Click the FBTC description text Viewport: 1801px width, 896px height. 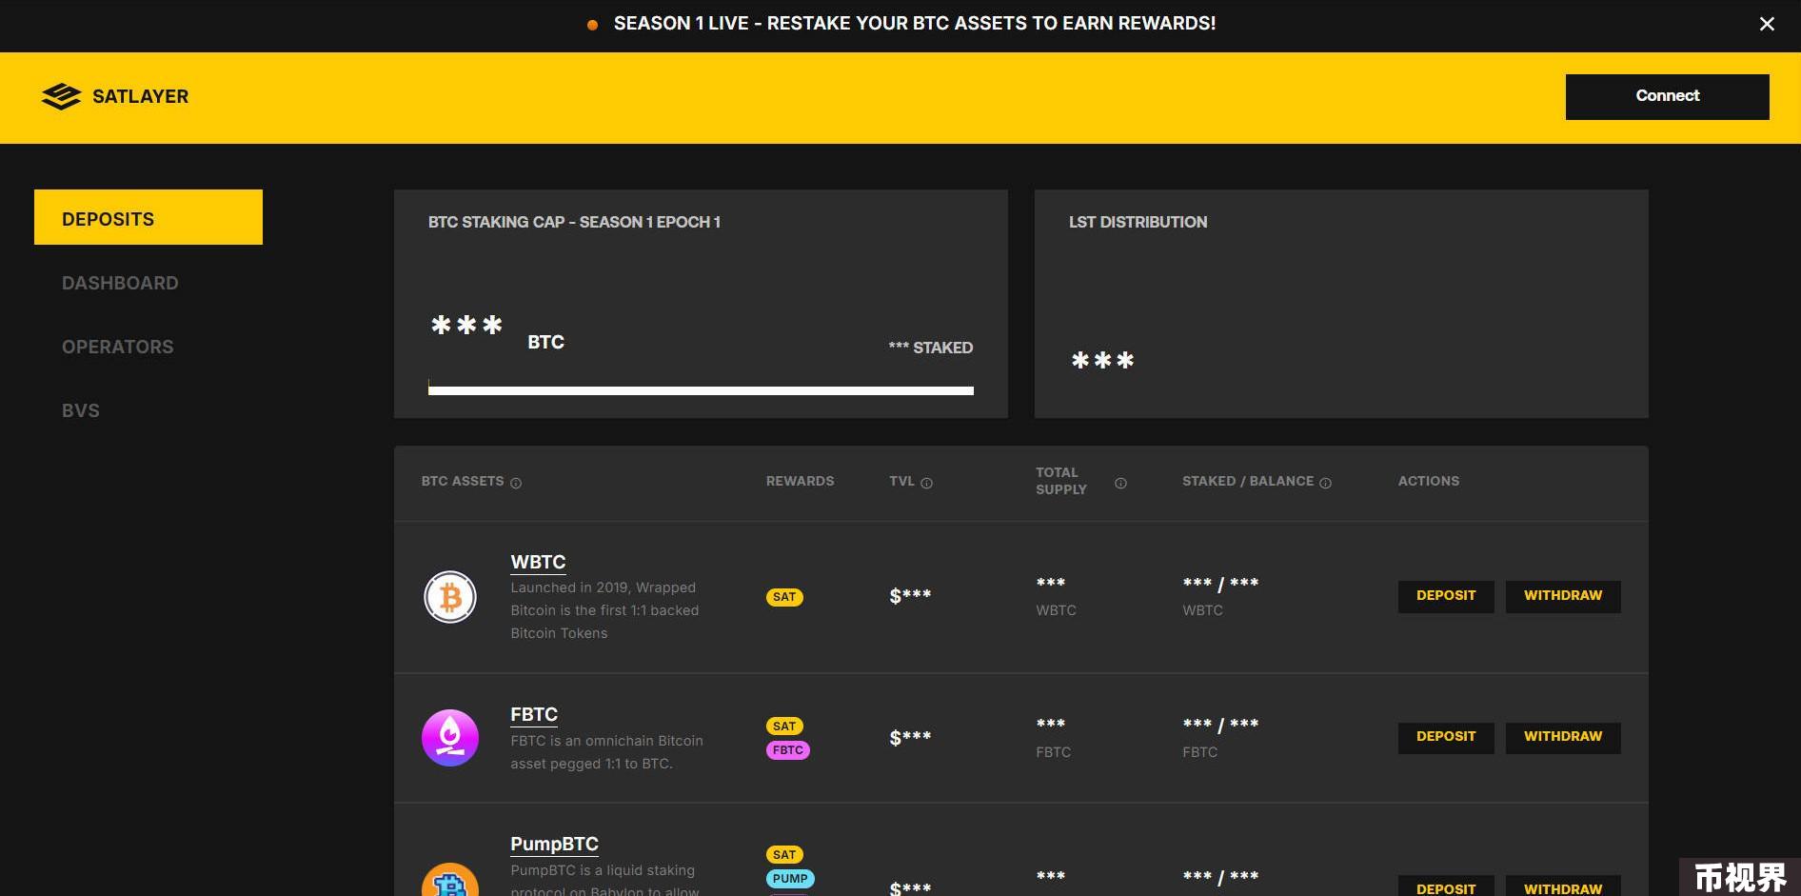pyautogui.click(x=606, y=752)
